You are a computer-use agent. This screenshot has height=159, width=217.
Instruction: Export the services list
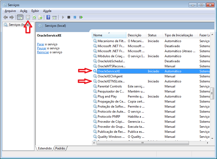[40, 17]
